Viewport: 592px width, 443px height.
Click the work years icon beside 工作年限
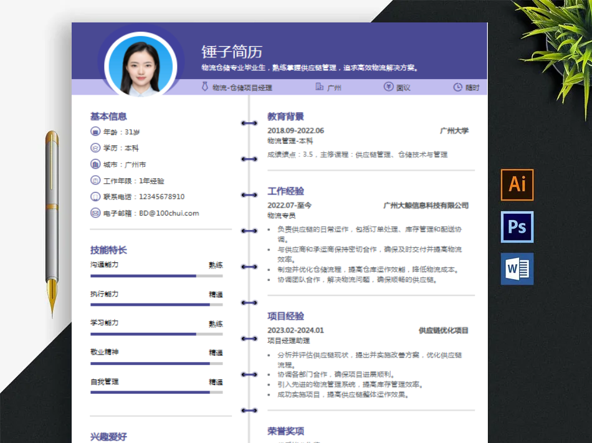95,180
